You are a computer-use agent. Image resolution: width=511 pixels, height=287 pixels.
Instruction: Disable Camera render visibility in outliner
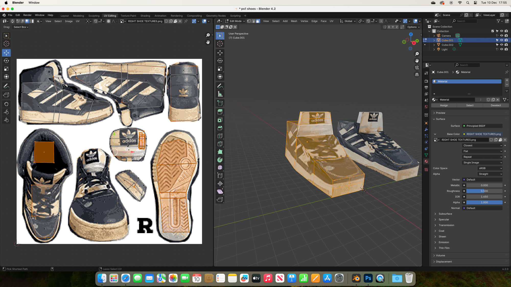tap(506, 36)
